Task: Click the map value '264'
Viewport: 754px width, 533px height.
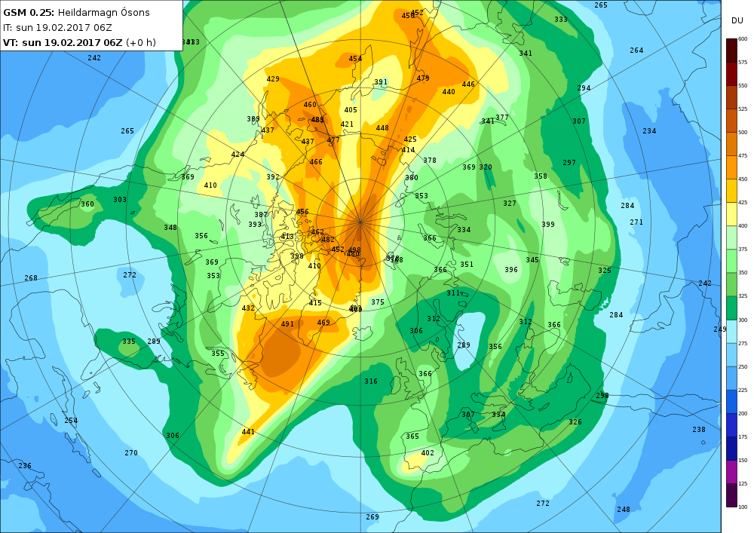Action: (x=636, y=50)
